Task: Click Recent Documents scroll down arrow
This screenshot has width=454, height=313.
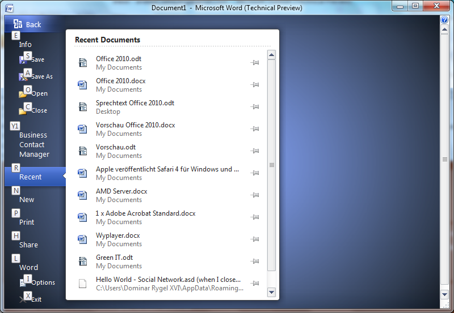Action: tap(271, 292)
